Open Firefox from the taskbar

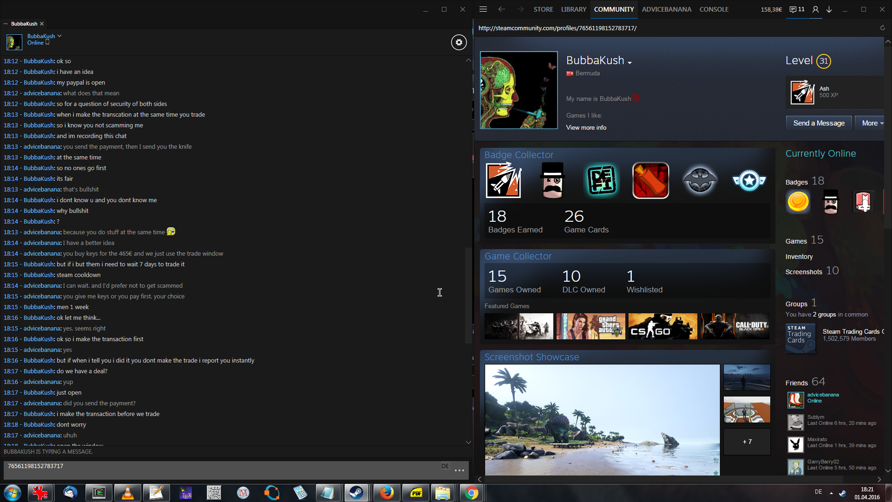coord(386,493)
